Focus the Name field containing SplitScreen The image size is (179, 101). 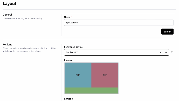tap(119, 23)
